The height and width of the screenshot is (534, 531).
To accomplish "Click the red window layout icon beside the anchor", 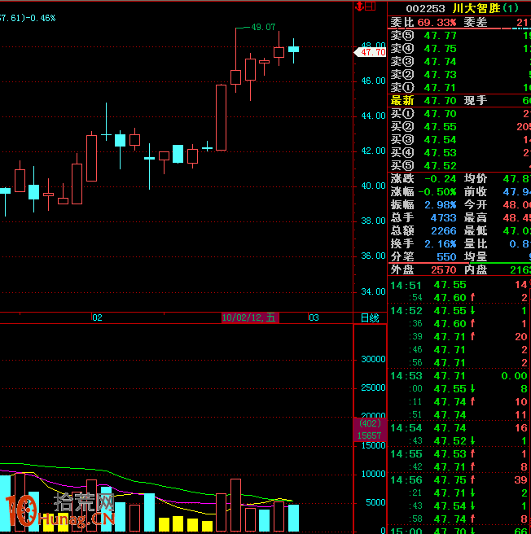I will 371,7.
